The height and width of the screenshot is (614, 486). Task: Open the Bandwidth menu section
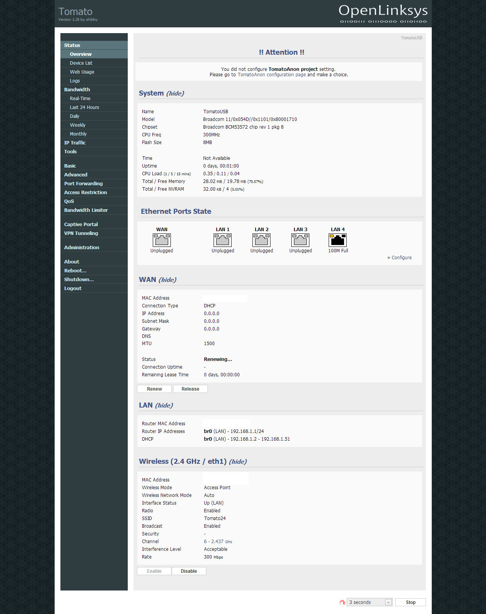pos(94,89)
